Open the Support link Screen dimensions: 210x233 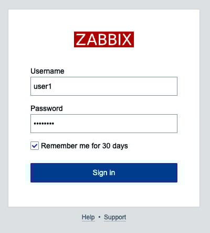point(115,217)
